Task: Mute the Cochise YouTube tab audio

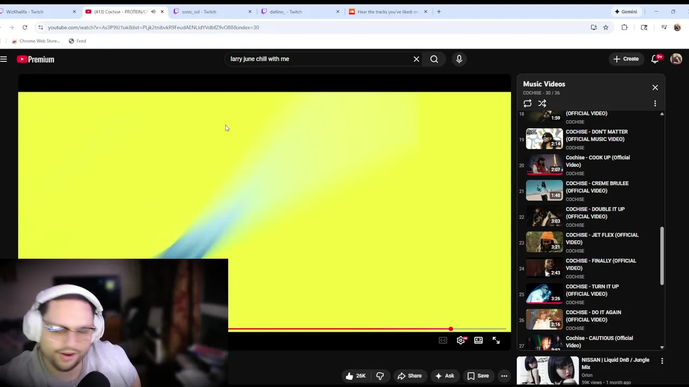Action: (153, 11)
